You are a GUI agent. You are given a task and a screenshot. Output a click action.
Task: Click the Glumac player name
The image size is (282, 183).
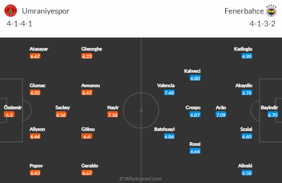[37, 85]
